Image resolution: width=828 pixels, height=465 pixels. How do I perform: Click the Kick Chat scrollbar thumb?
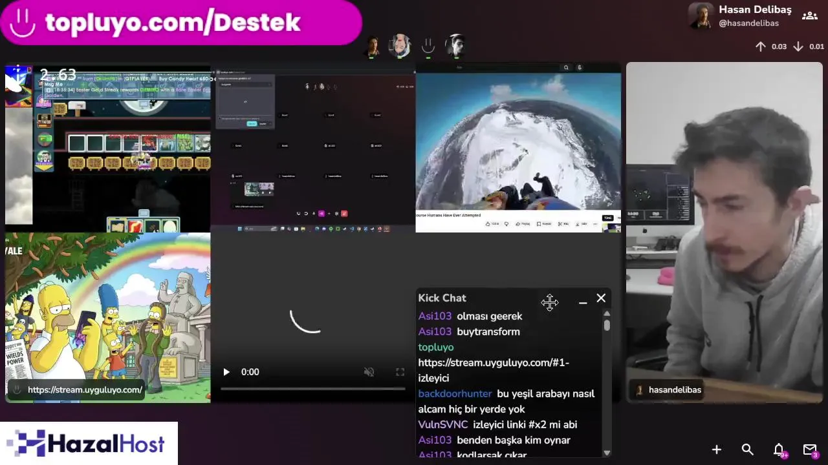pos(607,325)
